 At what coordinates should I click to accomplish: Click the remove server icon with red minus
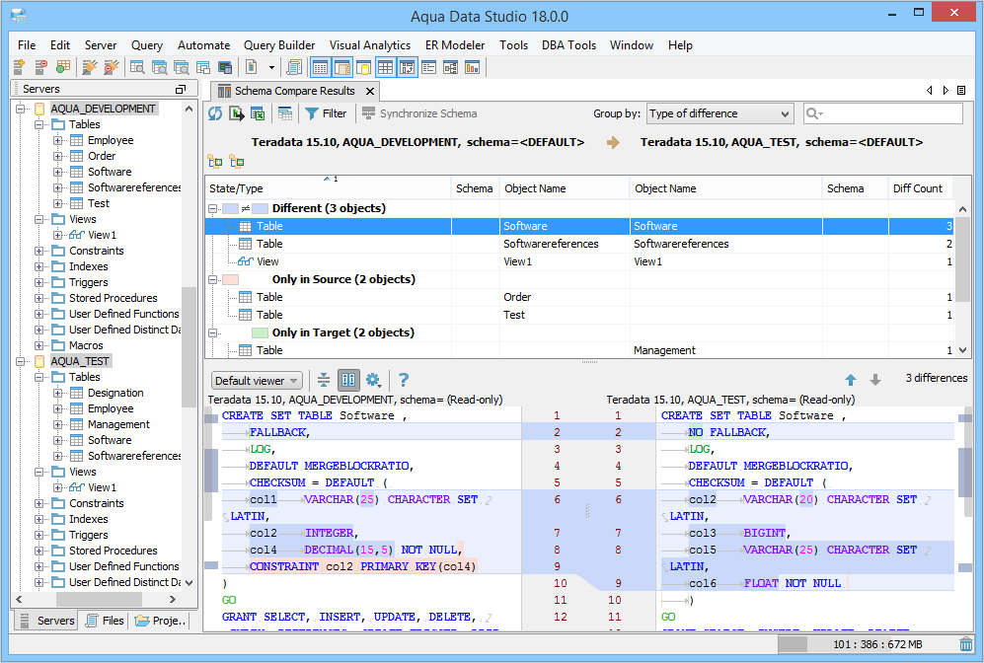[40, 67]
